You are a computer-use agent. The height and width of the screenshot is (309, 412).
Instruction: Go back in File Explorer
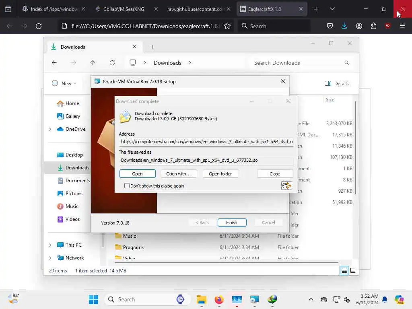click(x=54, y=63)
